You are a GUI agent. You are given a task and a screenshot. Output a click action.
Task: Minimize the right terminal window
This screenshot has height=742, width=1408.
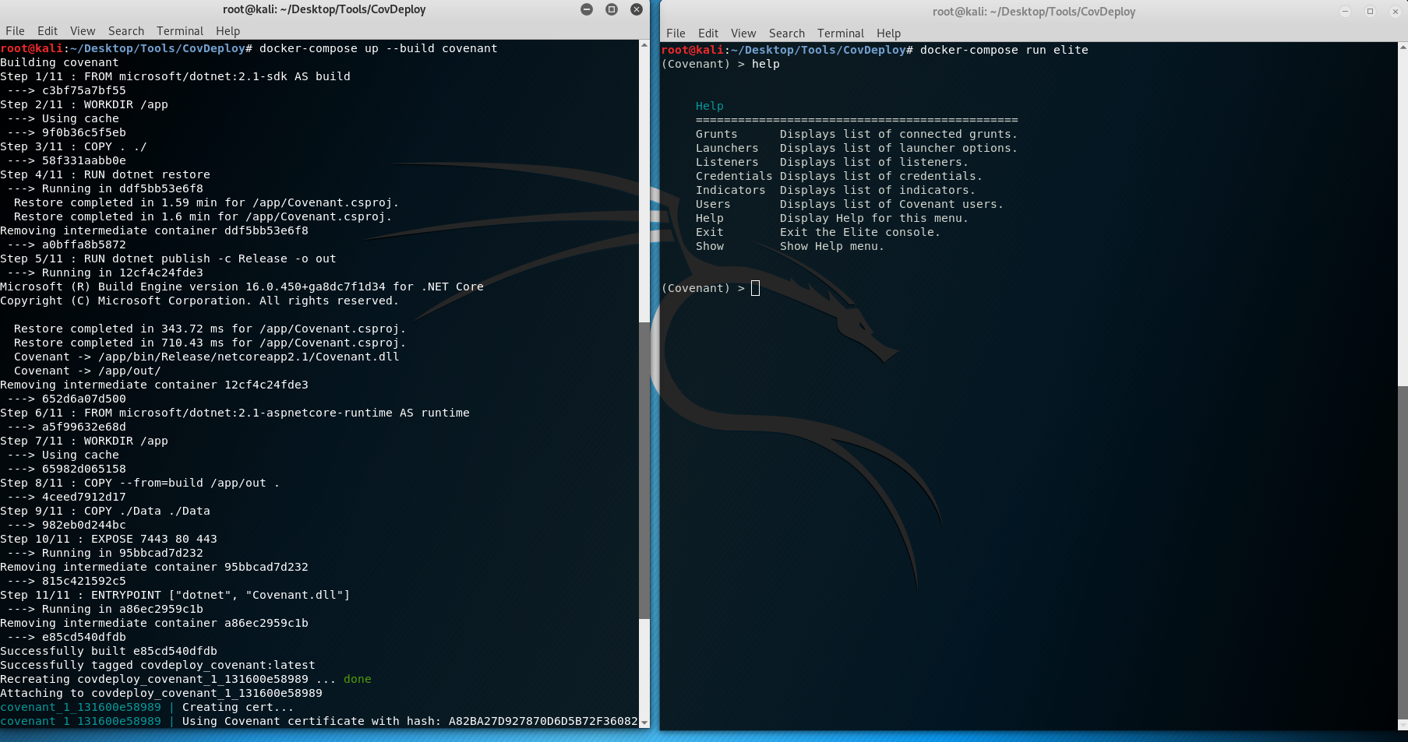tap(1345, 12)
